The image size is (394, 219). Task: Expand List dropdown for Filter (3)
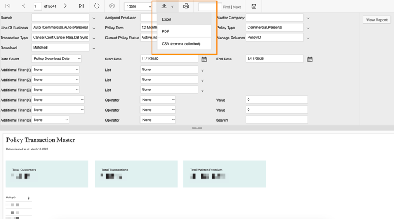click(x=202, y=90)
